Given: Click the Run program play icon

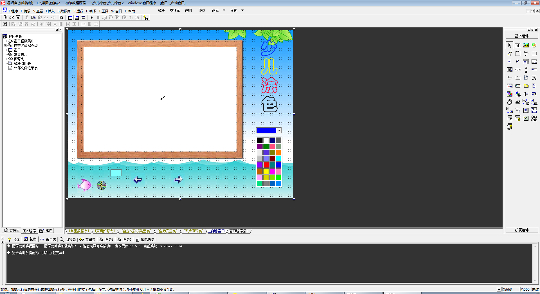Looking at the screenshot, I should click(91, 18).
